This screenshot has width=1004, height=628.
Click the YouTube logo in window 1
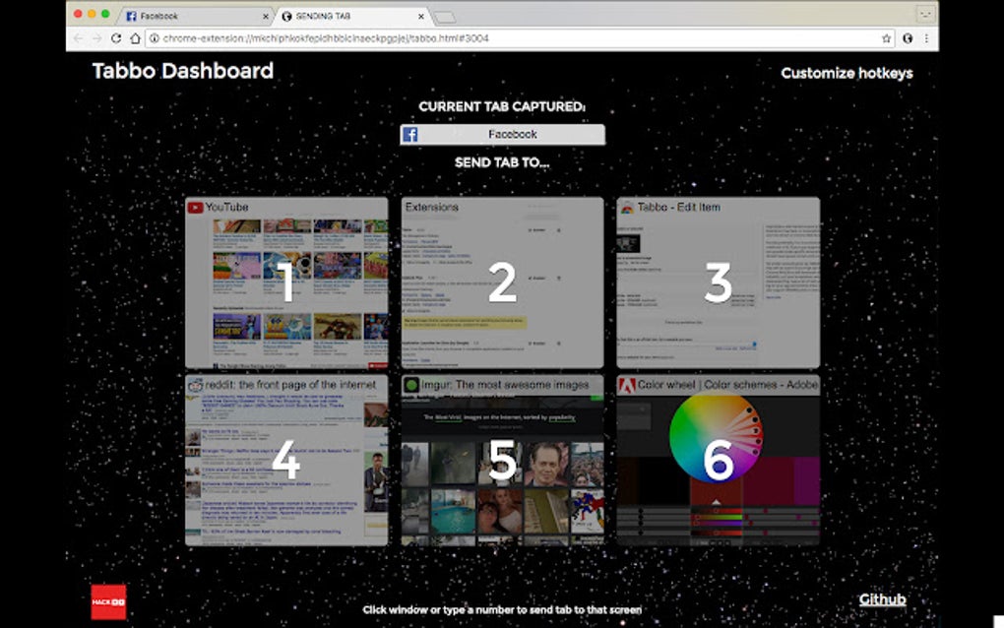tap(195, 208)
